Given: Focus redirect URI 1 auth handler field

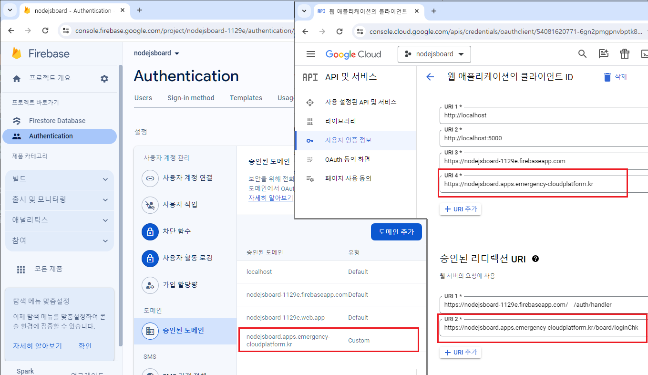Looking at the screenshot, I should pyautogui.click(x=544, y=304).
